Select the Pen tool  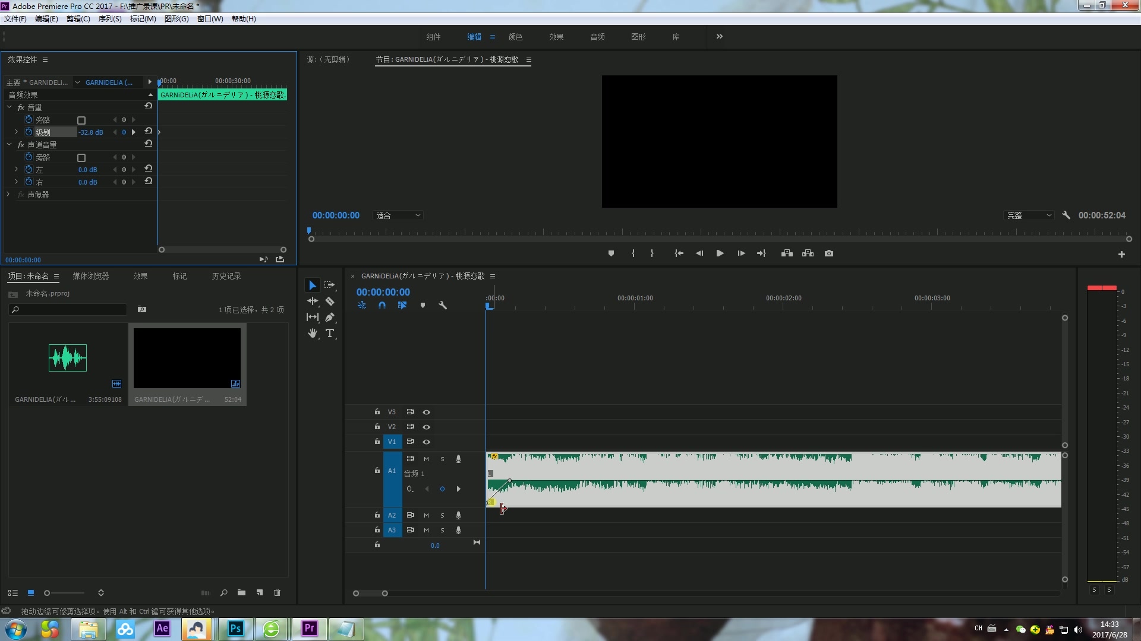330,318
